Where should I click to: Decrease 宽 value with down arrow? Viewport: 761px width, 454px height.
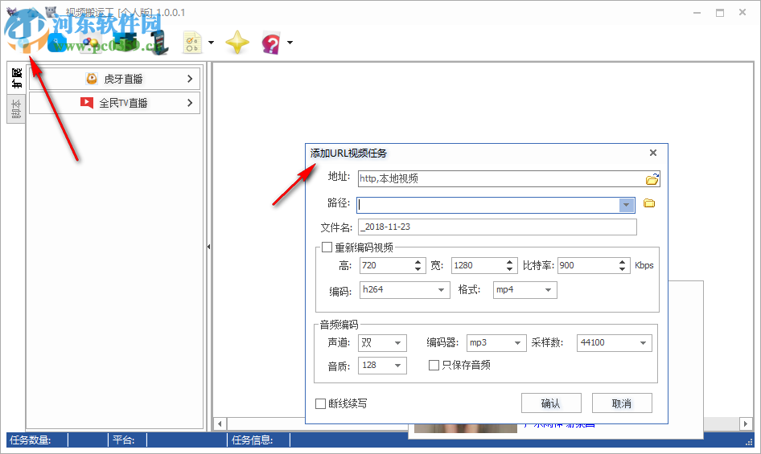509,268
